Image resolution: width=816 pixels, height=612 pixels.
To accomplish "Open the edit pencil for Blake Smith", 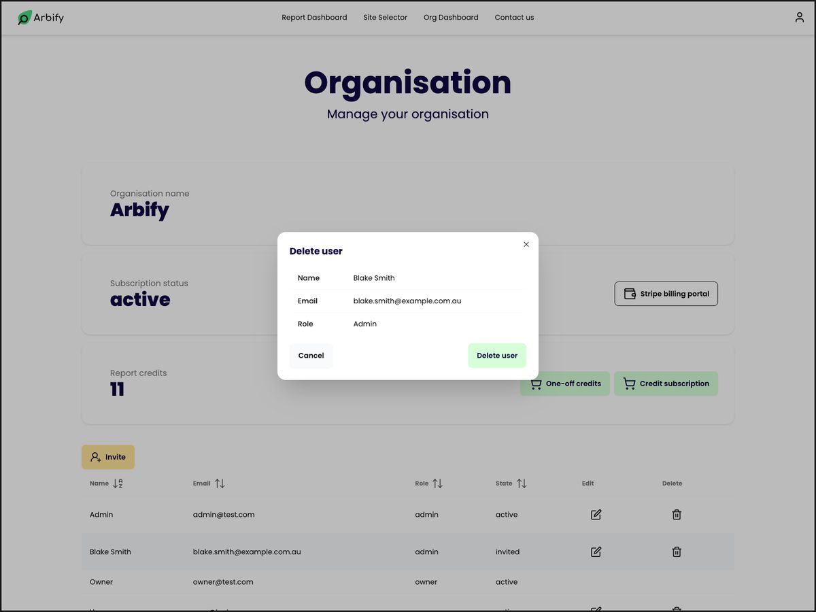I will coord(596,551).
